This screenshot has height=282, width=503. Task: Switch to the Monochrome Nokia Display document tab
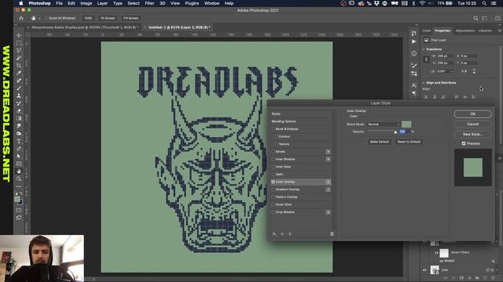pyautogui.click(x=85, y=27)
